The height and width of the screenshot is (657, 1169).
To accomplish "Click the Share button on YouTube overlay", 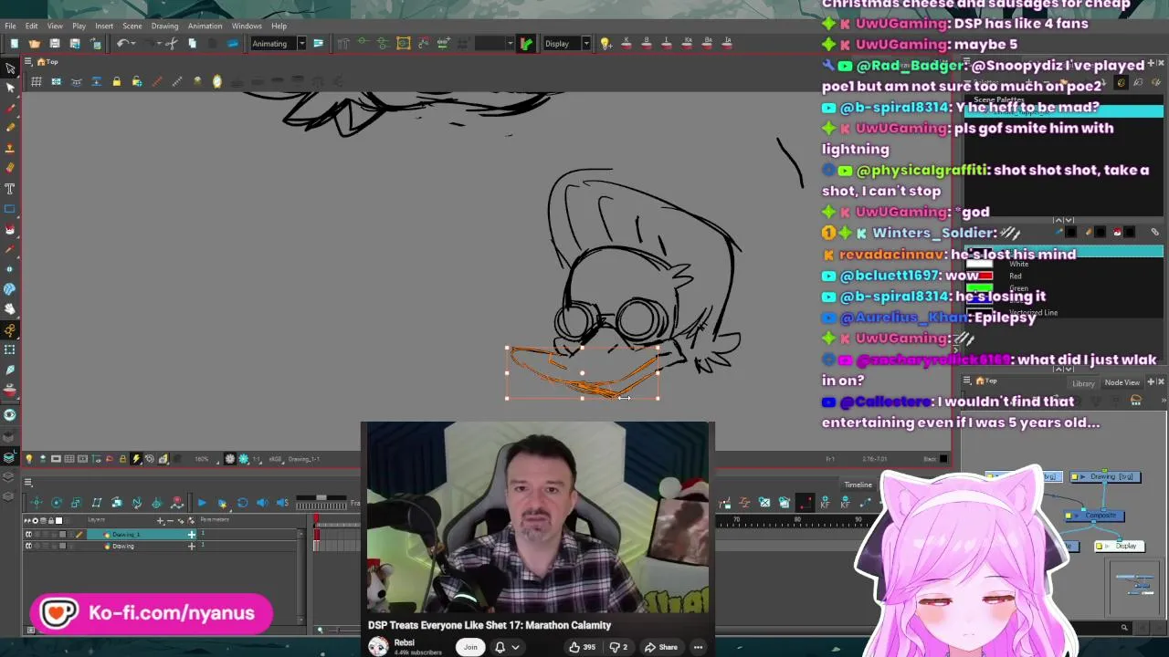I will [660, 647].
